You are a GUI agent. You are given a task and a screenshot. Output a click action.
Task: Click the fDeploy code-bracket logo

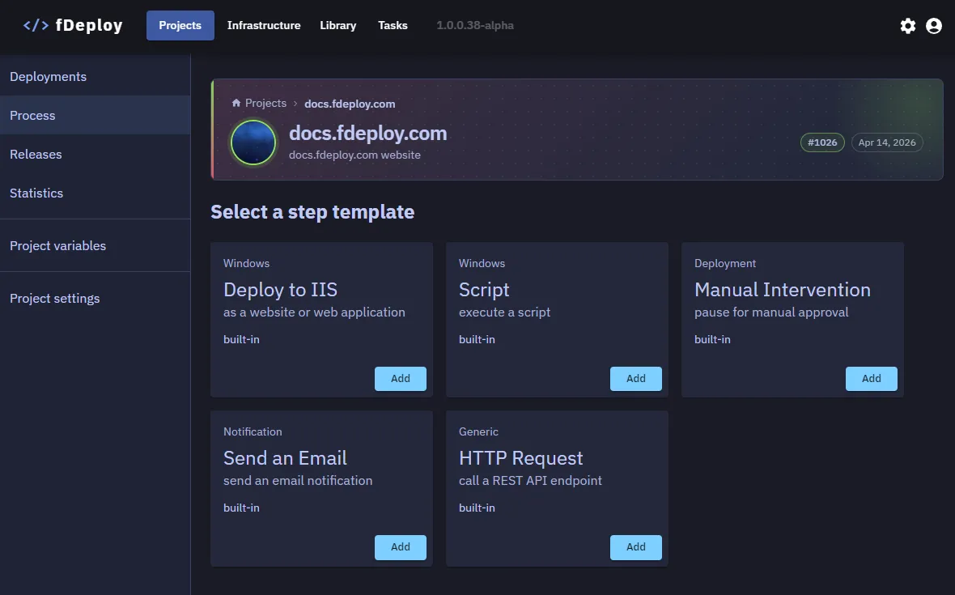pyautogui.click(x=36, y=26)
